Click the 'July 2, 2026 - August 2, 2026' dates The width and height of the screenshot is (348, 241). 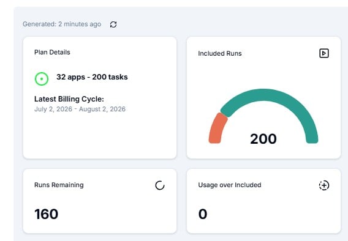point(80,109)
